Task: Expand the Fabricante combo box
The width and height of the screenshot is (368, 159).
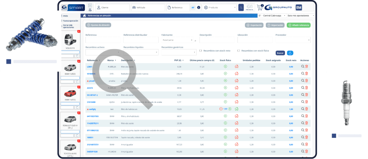Action: (x=178, y=40)
